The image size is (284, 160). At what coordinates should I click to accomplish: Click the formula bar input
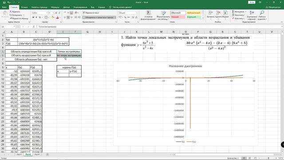pyautogui.click(x=159, y=27)
